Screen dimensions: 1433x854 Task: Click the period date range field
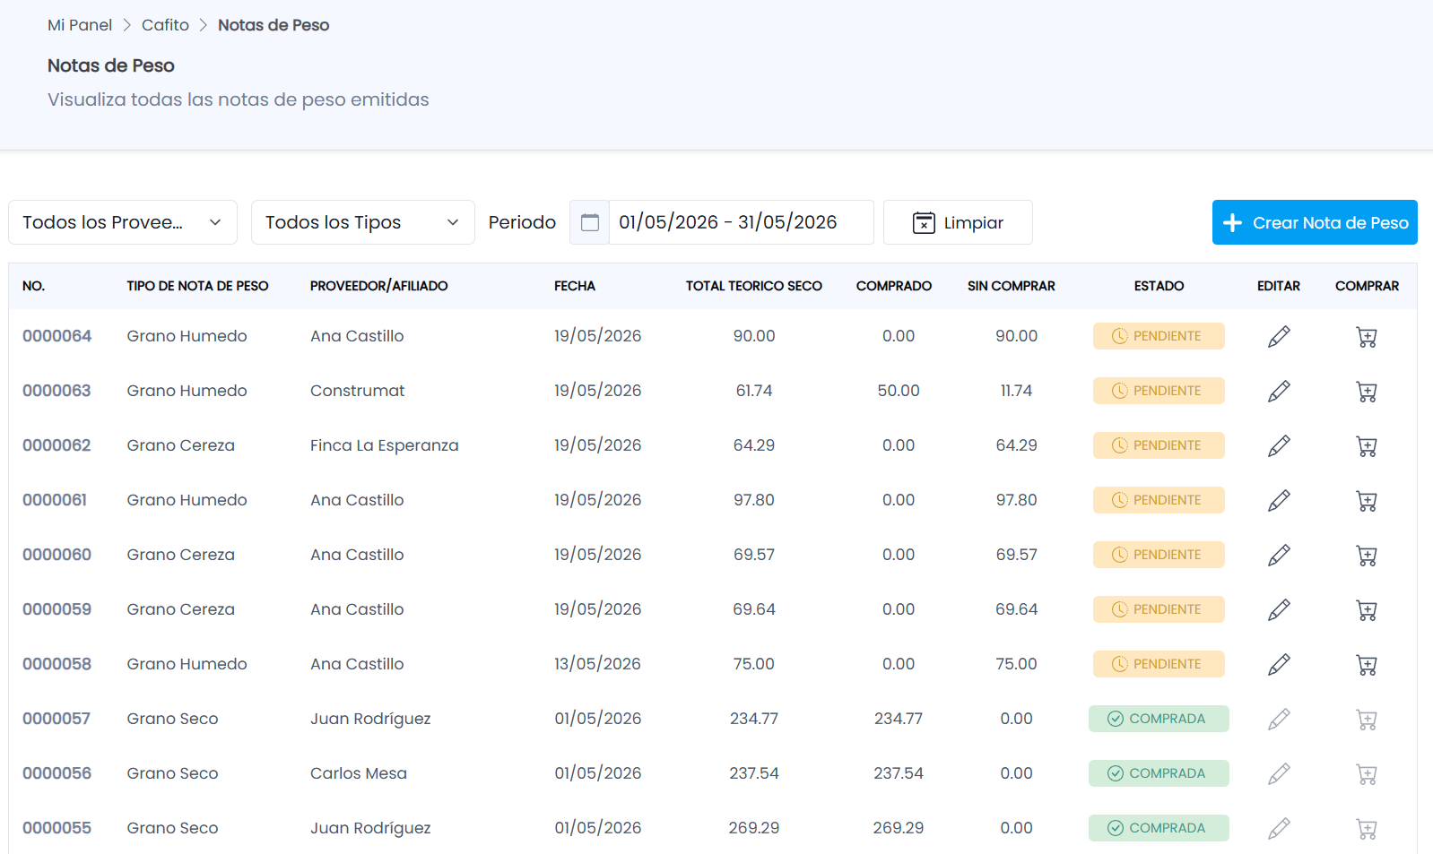coord(741,222)
